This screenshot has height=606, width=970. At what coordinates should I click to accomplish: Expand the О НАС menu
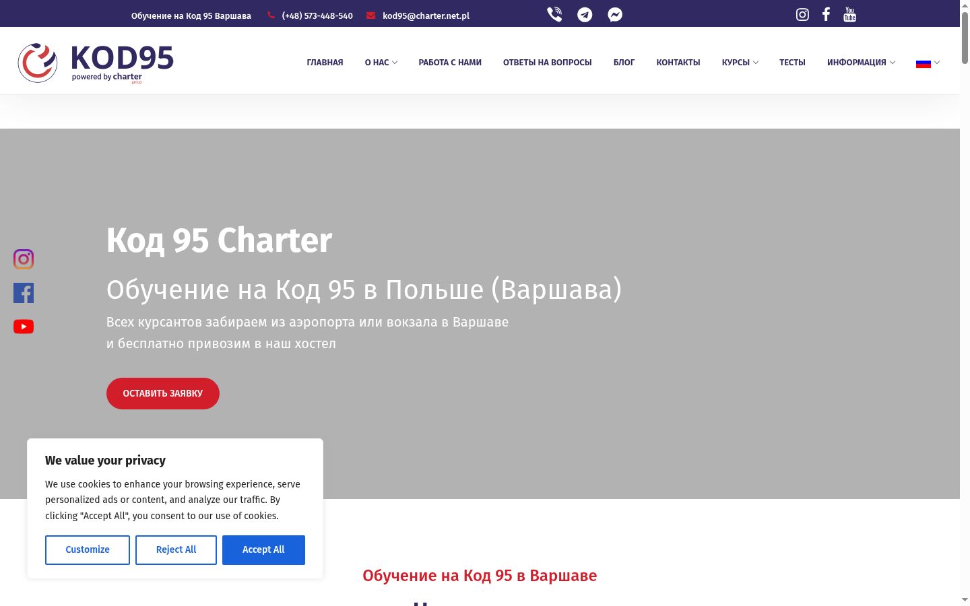(381, 63)
